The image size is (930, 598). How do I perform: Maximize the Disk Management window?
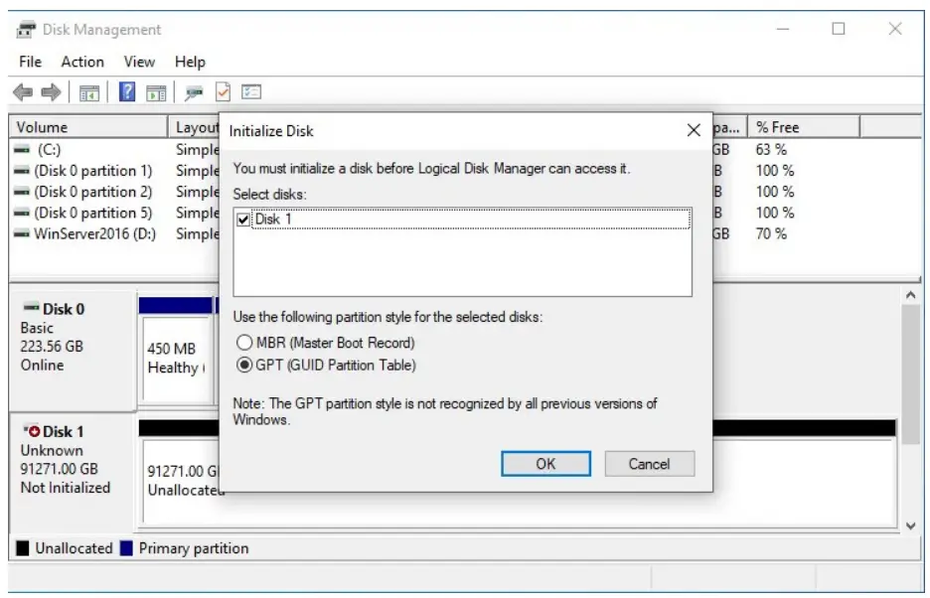[838, 29]
